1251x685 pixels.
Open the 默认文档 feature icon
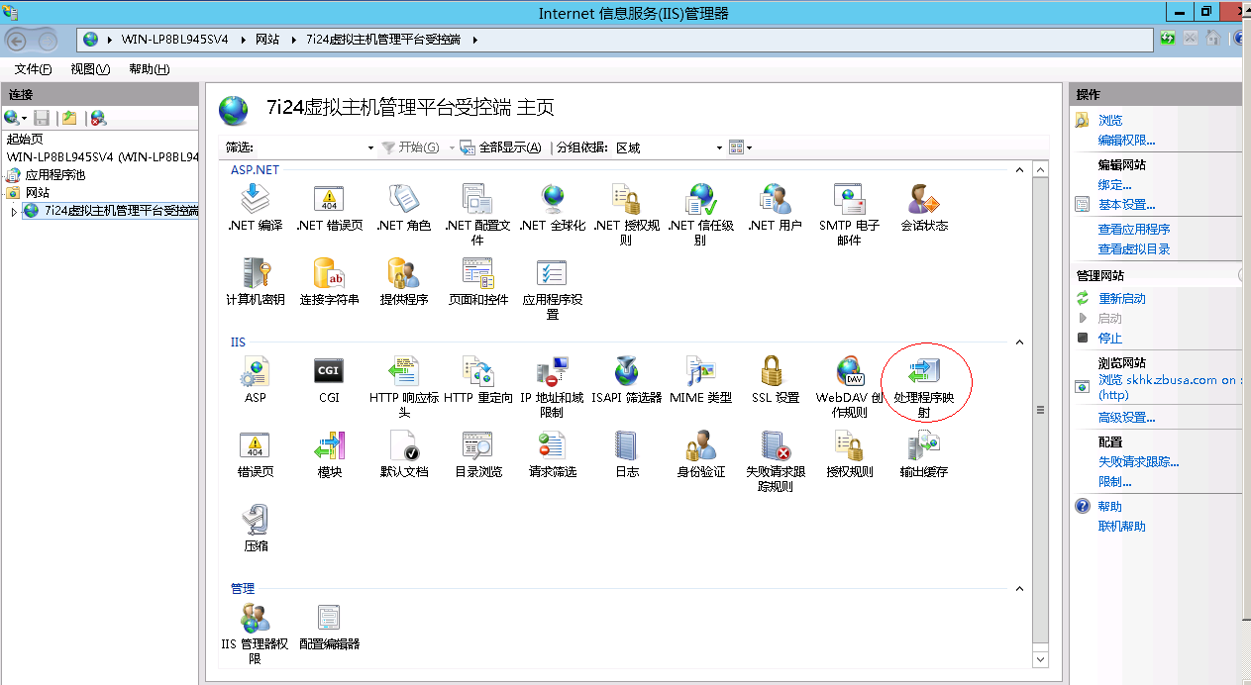[x=404, y=446]
